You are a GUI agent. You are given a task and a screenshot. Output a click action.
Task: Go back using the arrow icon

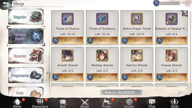(5, 4)
